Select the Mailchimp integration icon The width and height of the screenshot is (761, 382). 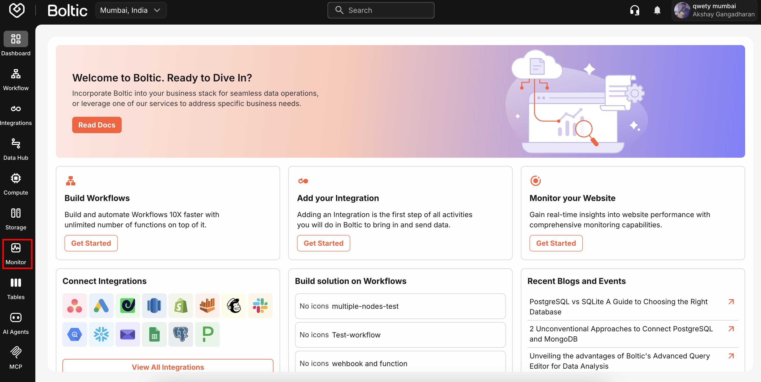pyautogui.click(x=234, y=305)
